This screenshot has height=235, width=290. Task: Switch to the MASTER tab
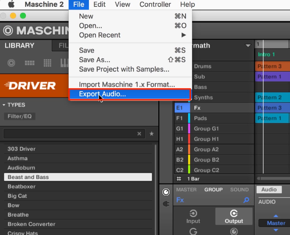(186, 189)
